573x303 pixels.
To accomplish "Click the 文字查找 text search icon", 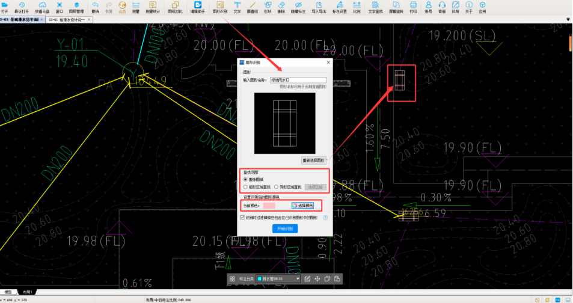I will pos(375,7).
